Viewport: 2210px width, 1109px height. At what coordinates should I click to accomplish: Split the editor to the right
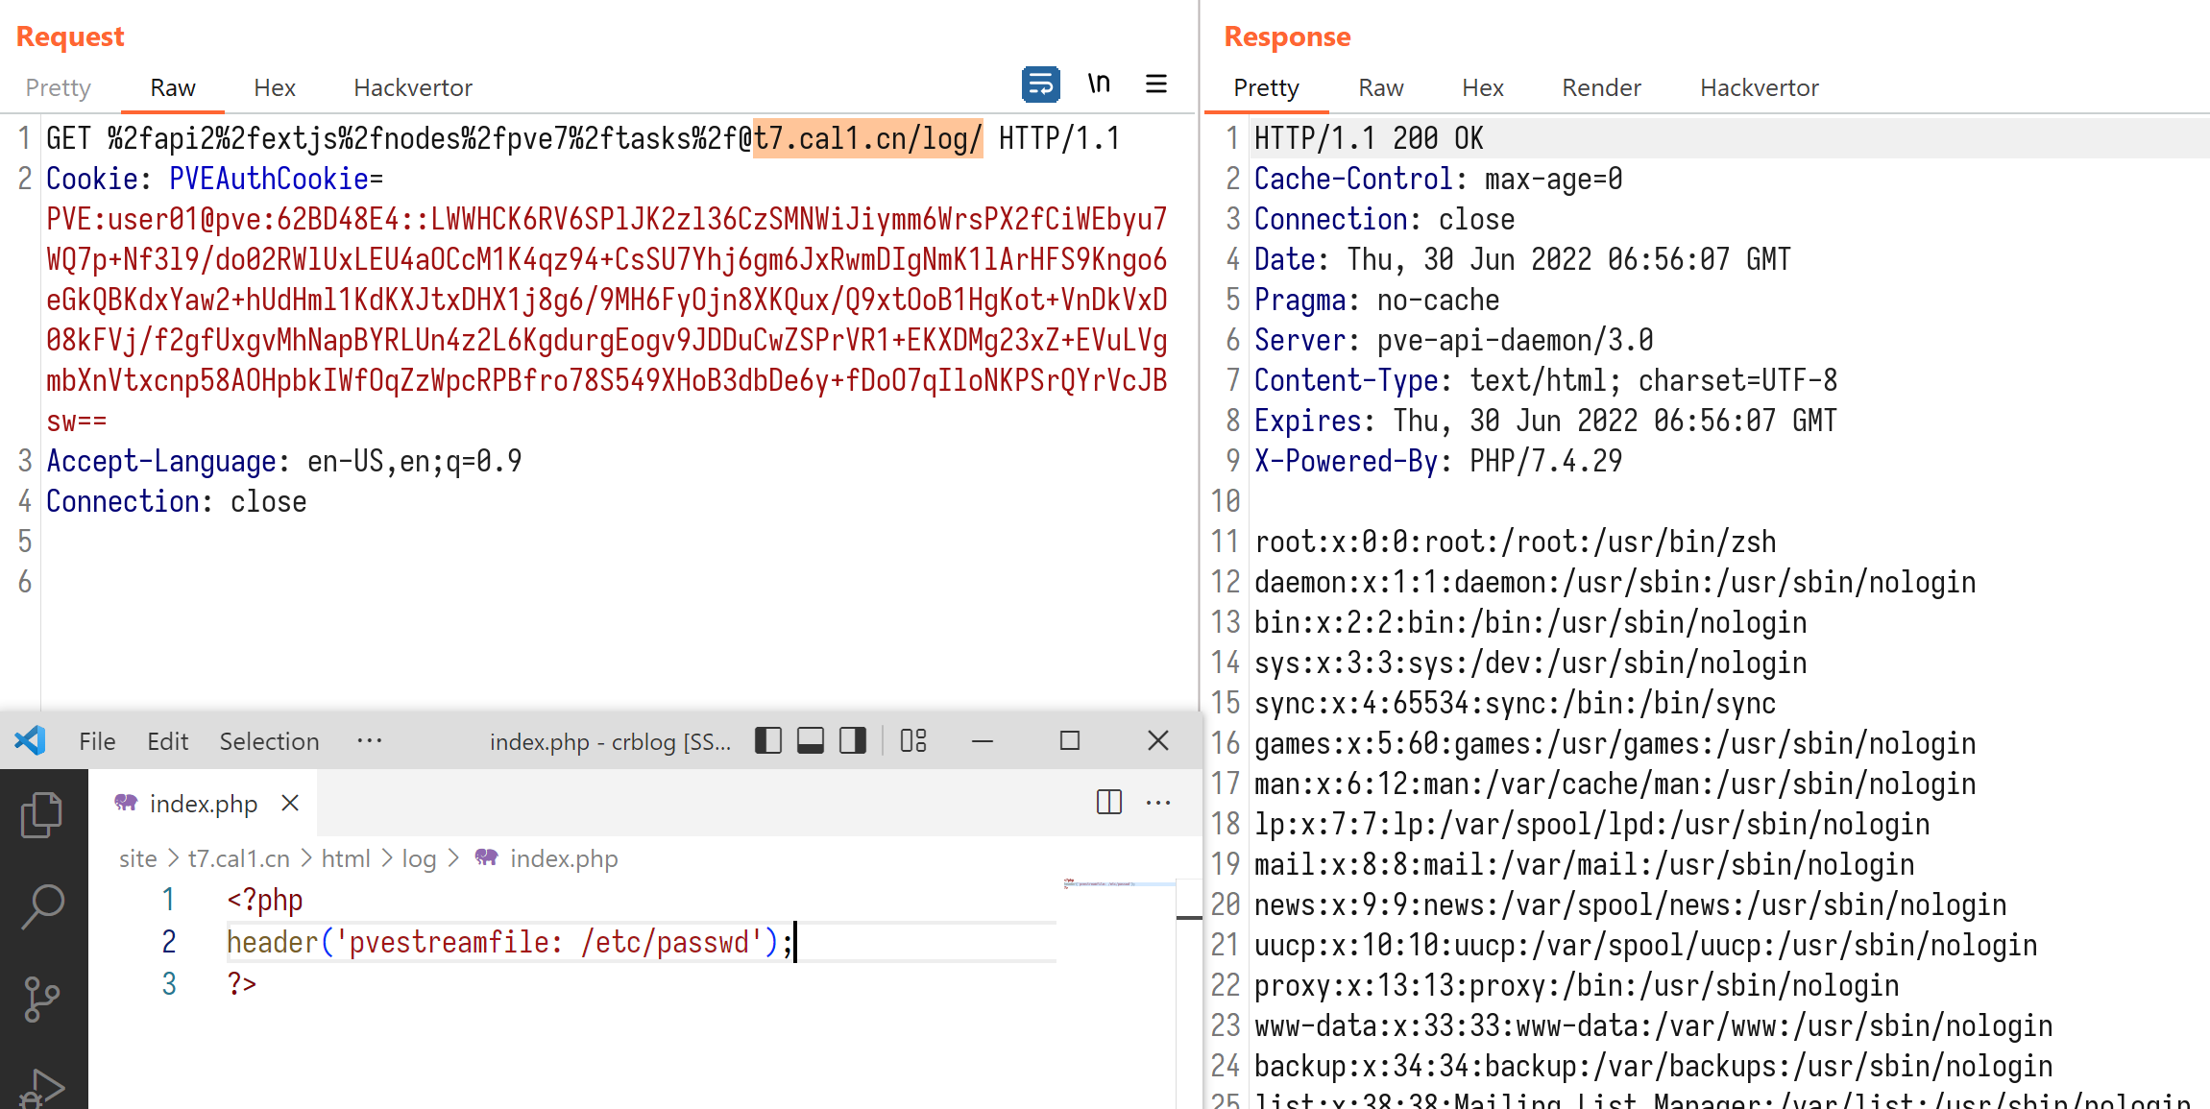tap(1109, 802)
